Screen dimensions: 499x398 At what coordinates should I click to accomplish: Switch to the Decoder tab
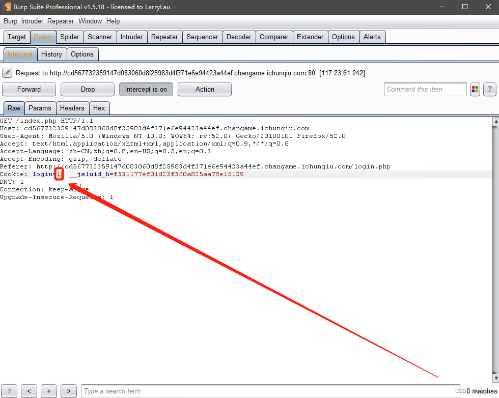[x=239, y=37]
